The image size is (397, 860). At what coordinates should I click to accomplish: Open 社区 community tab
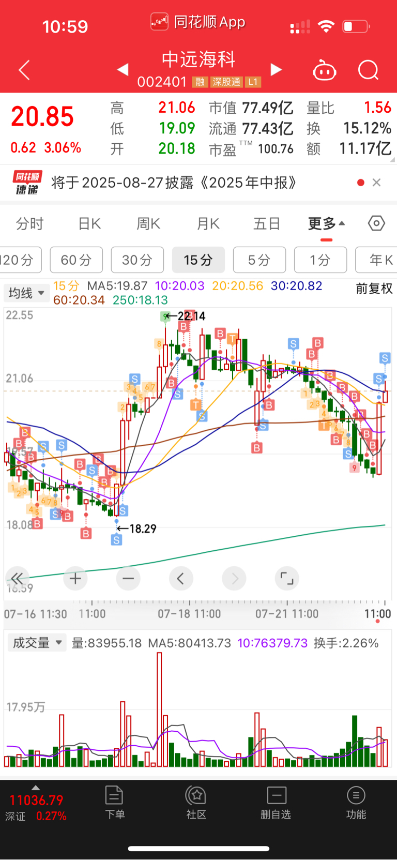[x=196, y=802]
